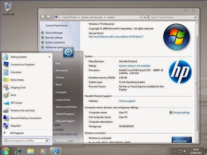Click Internet Explorer icon on taskbar

click(18, 151)
